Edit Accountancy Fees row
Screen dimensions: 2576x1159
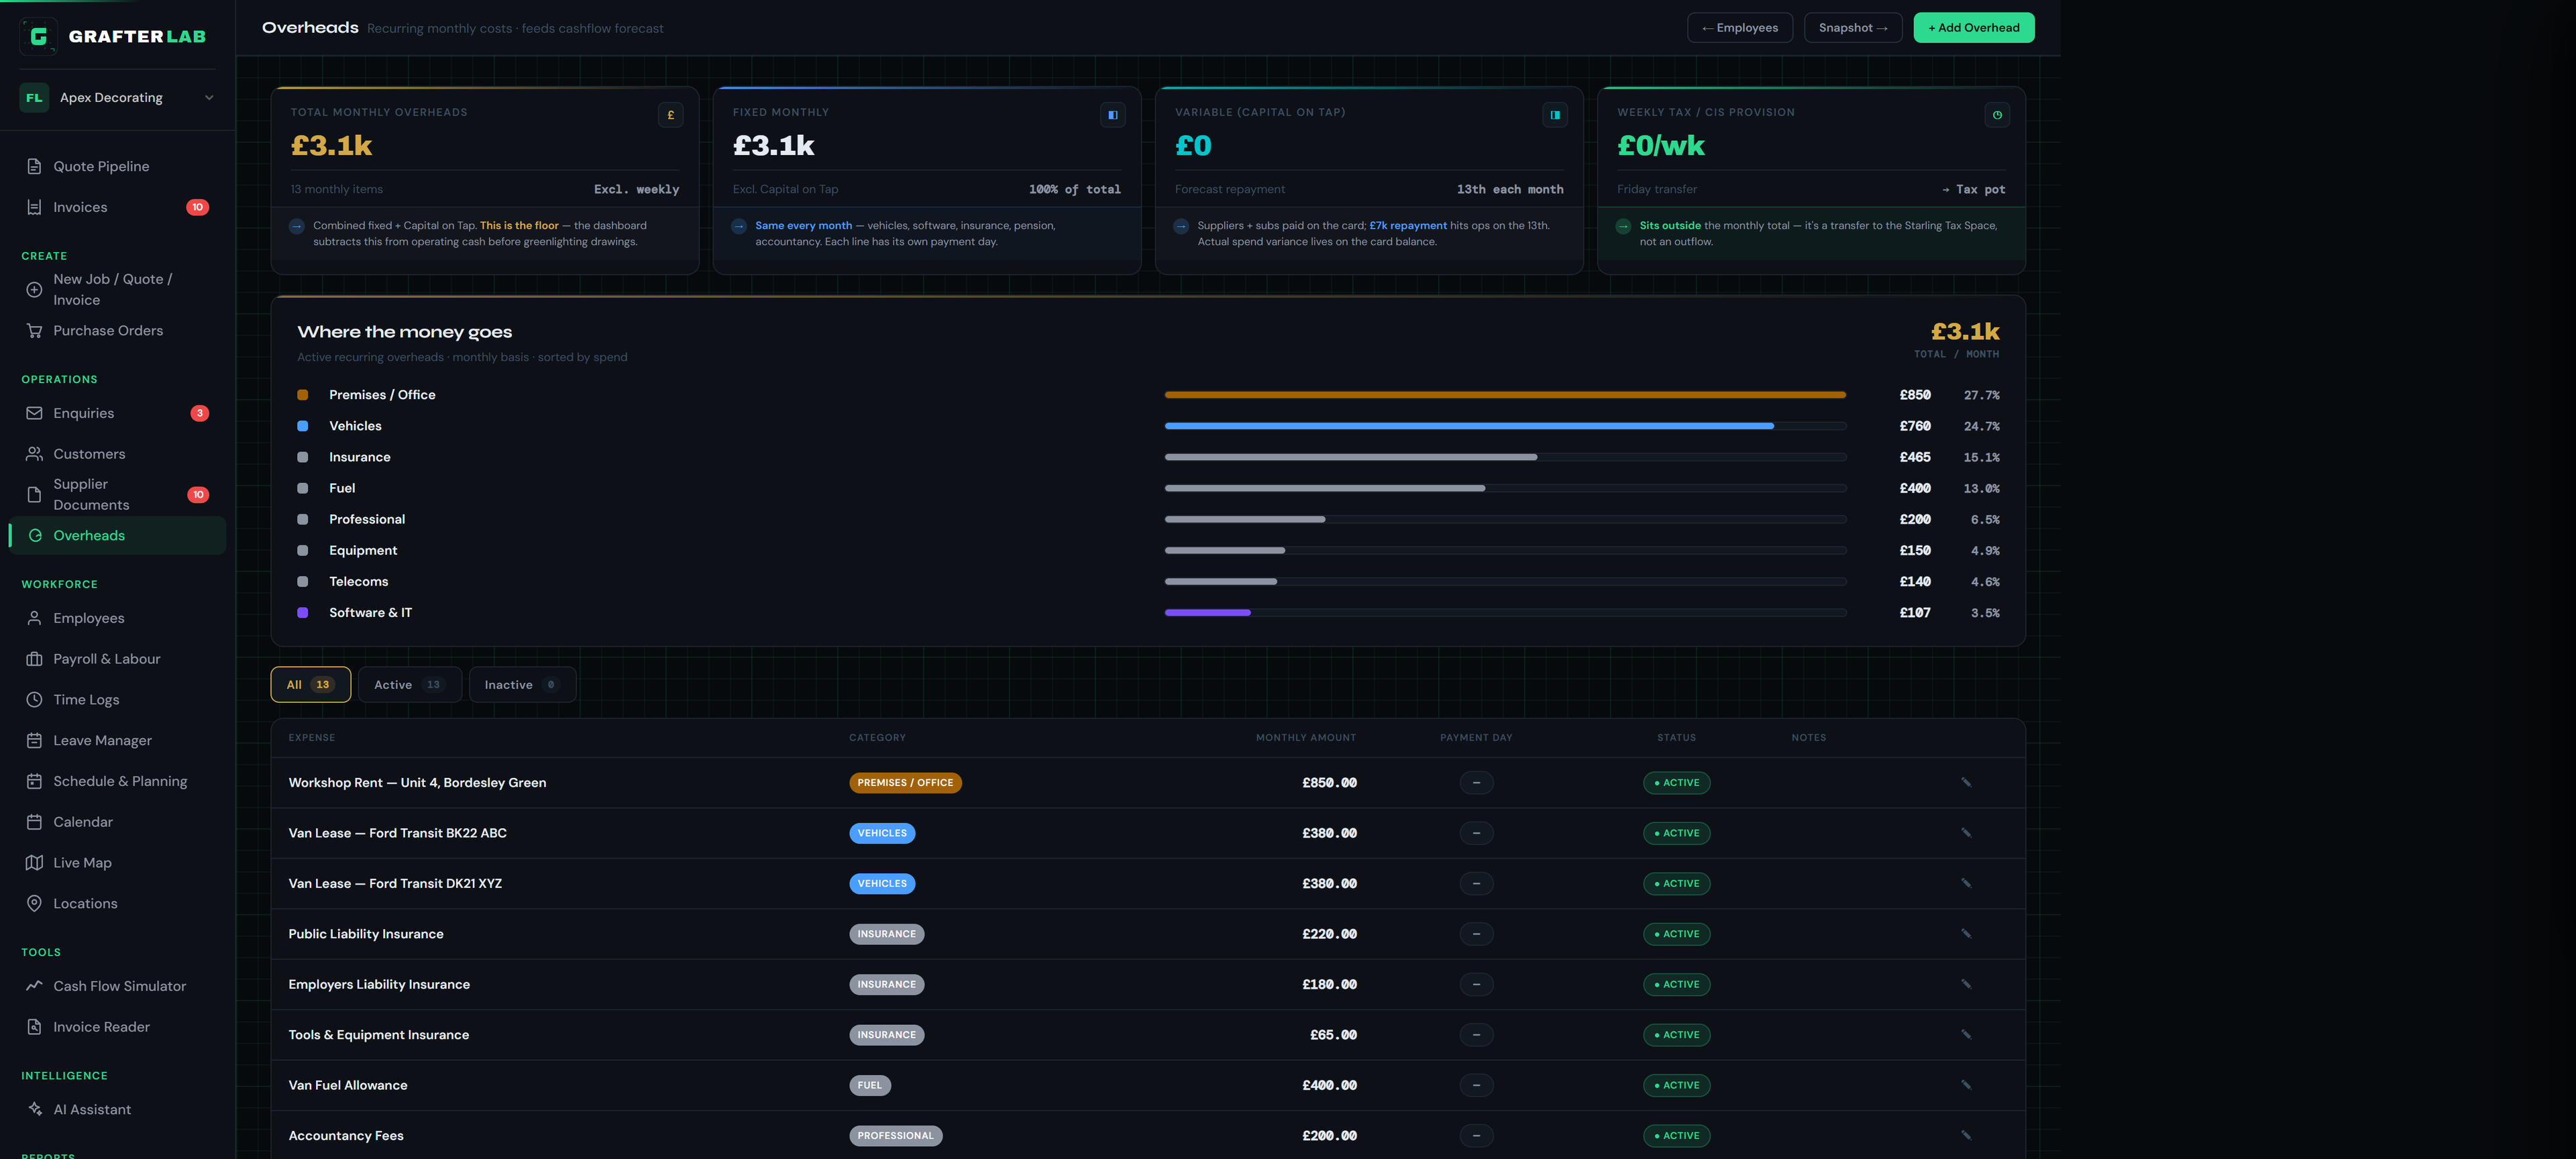pyautogui.click(x=1966, y=1135)
